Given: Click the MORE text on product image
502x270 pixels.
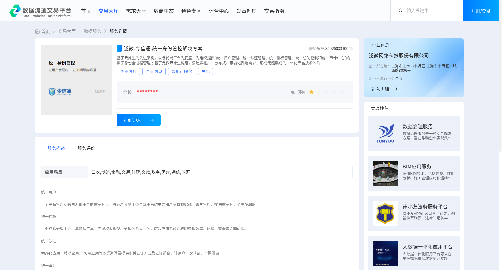Looking at the screenshot, I should (100, 92).
